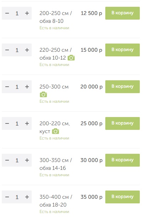Screen dimensions: 143x218
Task: Add 250-300 см item to cart
Action: [122, 87]
